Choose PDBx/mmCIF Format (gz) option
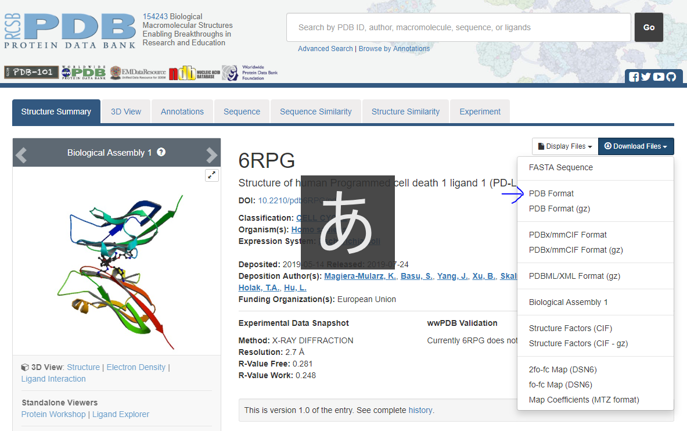The width and height of the screenshot is (687, 431). [x=576, y=250]
